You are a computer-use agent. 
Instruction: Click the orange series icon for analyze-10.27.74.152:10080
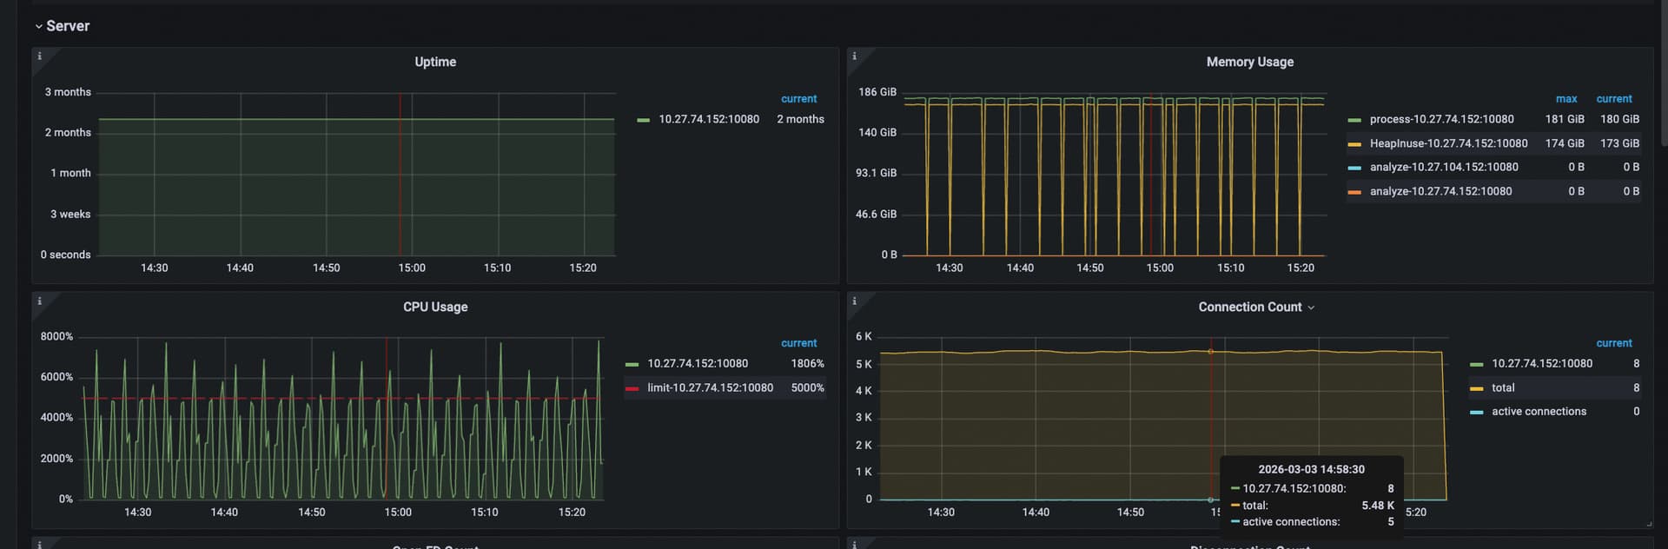click(x=1354, y=192)
